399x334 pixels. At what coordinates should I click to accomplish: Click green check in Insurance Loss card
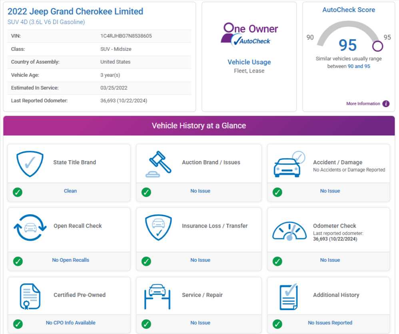coord(146,261)
